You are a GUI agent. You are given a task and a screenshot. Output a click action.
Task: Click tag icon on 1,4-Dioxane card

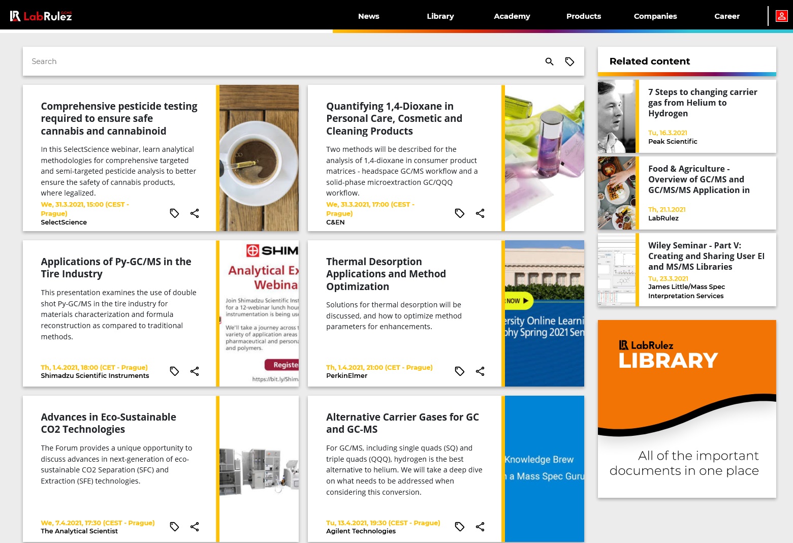click(460, 213)
